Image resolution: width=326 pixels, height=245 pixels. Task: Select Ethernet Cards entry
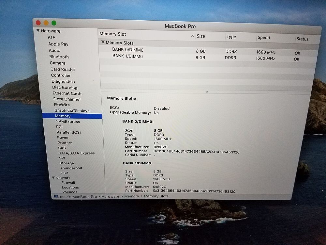67,93
